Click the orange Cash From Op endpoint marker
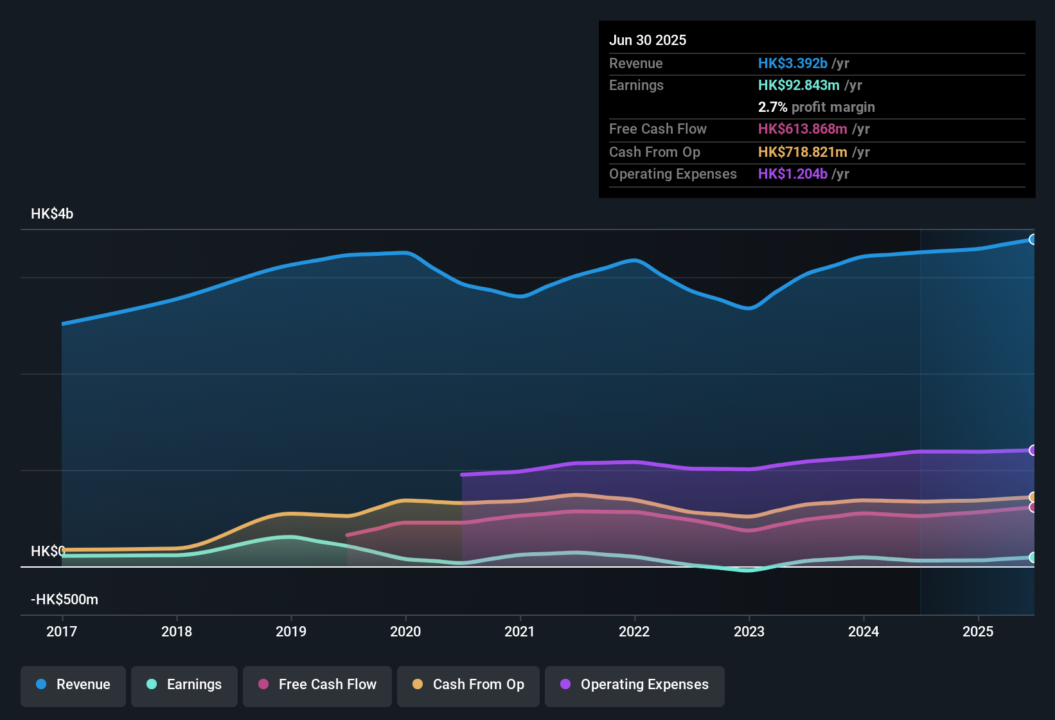The height and width of the screenshot is (720, 1055). tap(1033, 497)
